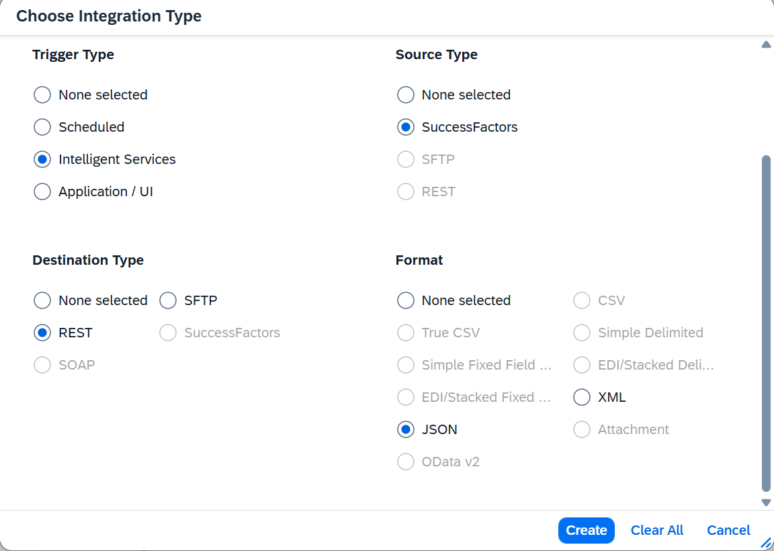Choose 'None selected' under Format

(x=406, y=300)
